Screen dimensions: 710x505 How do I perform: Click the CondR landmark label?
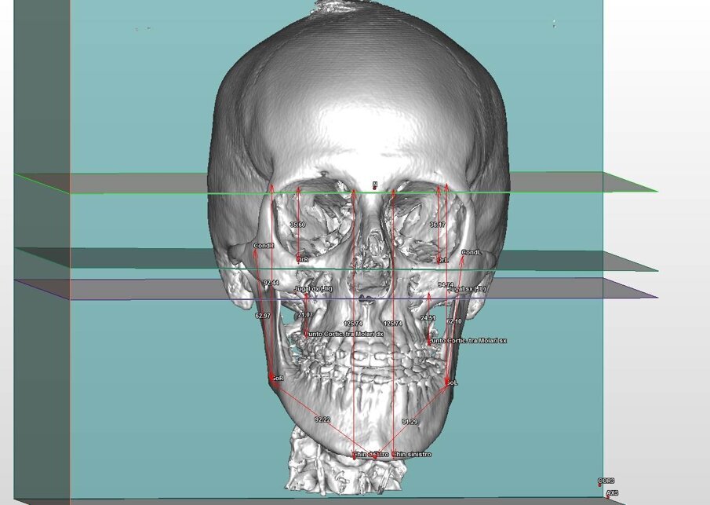pos(263,246)
